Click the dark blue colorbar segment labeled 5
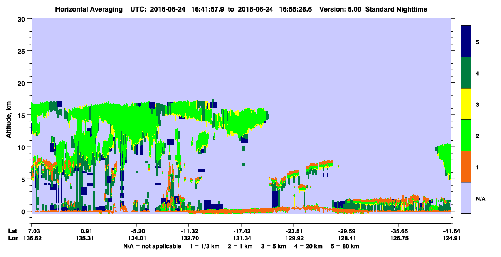501x257 pixels. (466, 42)
